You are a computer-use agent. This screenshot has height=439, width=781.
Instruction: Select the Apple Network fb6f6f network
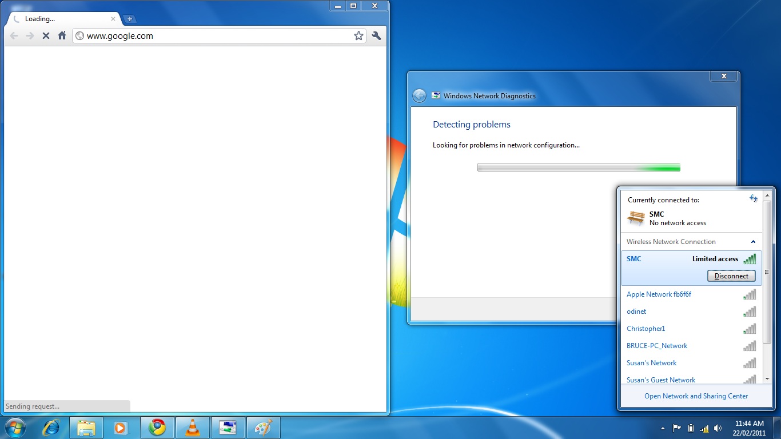pyautogui.click(x=691, y=294)
